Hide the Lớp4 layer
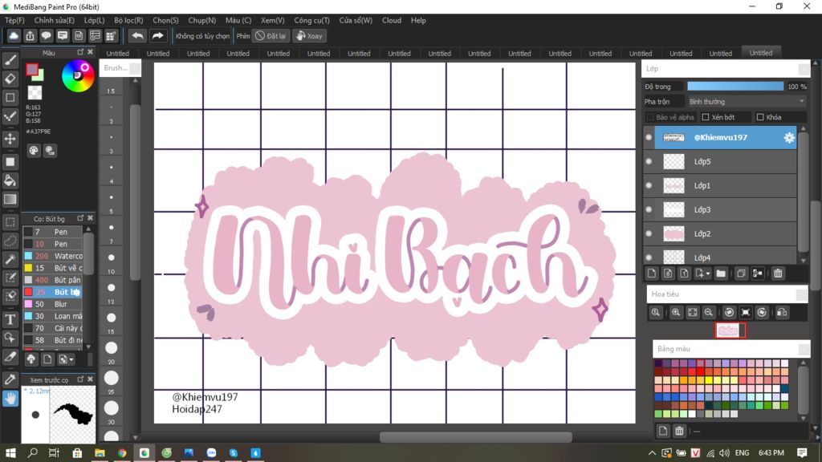The width and height of the screenshot is (822, 462). coord(649,257)
